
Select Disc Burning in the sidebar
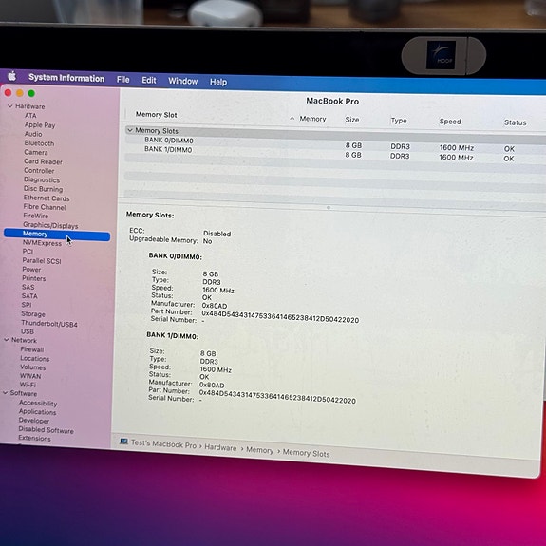click(x=43, y=189)
